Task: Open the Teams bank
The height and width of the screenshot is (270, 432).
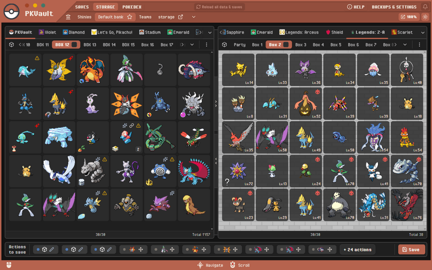Action: [x=145, y=17]
